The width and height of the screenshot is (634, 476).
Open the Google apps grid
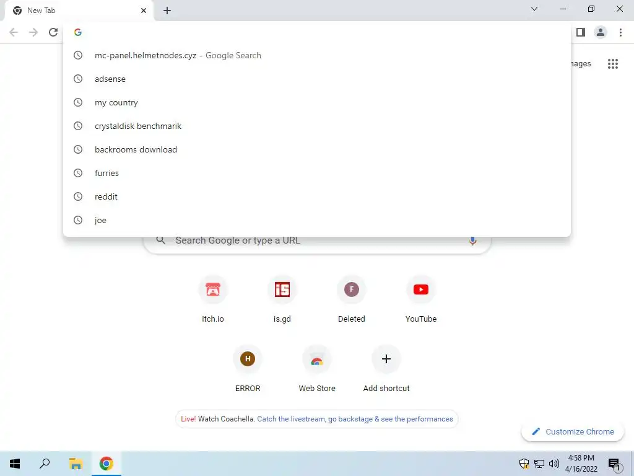pos(612,64)
